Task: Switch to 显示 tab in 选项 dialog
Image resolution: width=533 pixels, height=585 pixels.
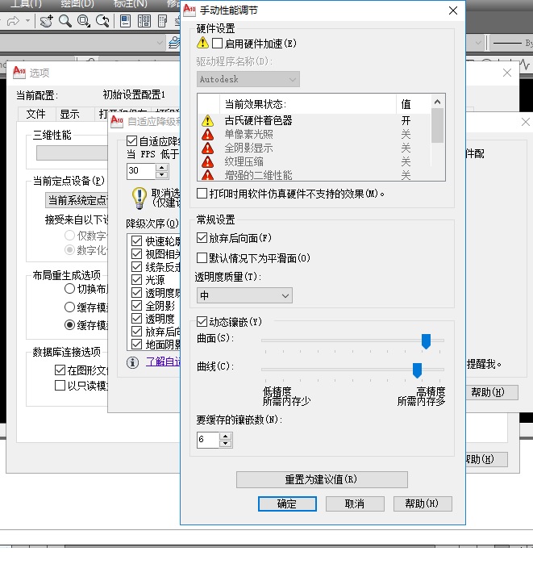Action: pos(69,114)
